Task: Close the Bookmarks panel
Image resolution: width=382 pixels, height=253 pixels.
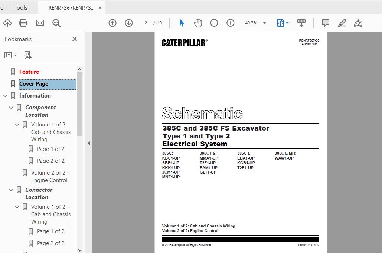Action: click(75, 39)
